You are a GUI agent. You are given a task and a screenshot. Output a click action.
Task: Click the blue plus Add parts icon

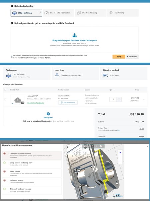coord(48,114)
